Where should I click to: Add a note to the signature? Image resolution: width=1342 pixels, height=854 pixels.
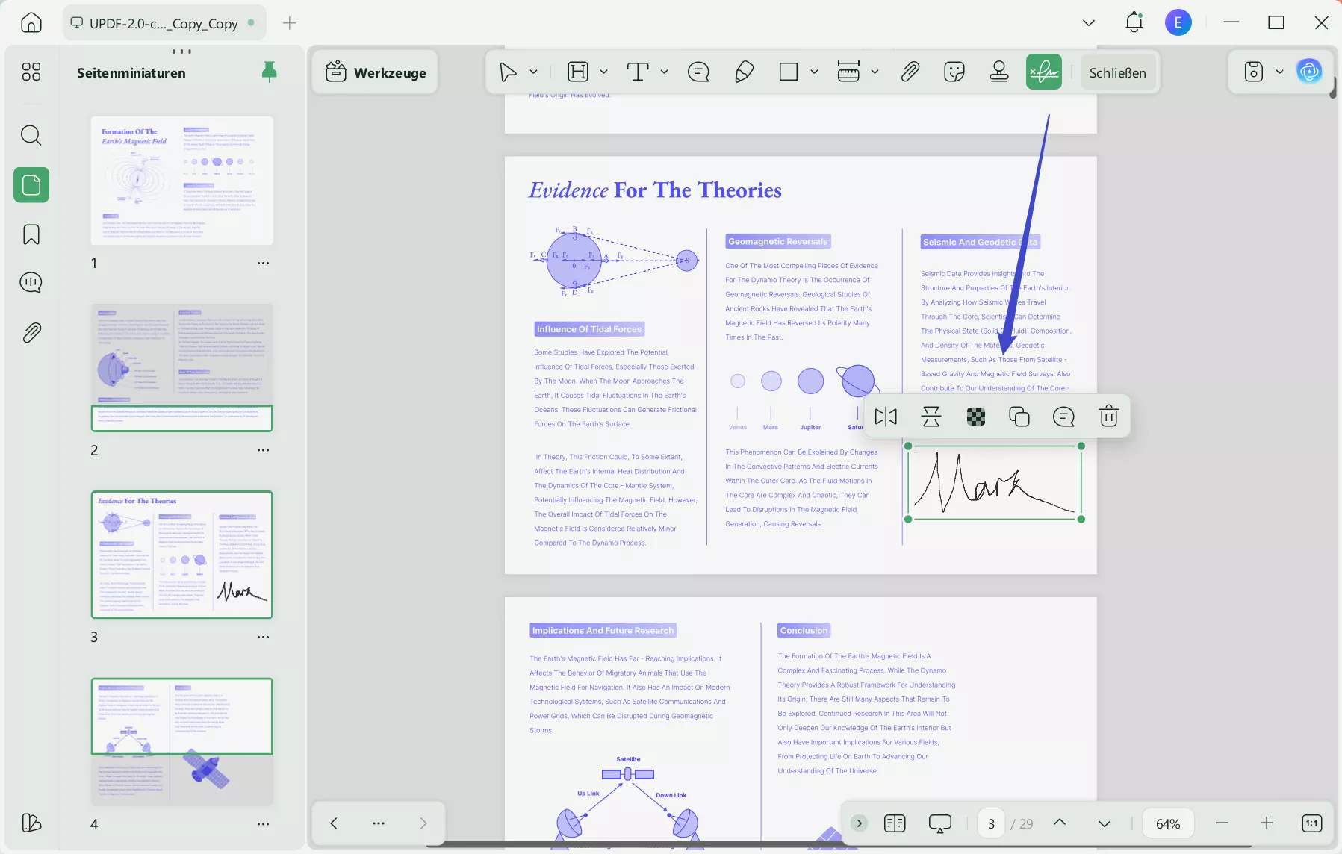(x=1063, y=417)
